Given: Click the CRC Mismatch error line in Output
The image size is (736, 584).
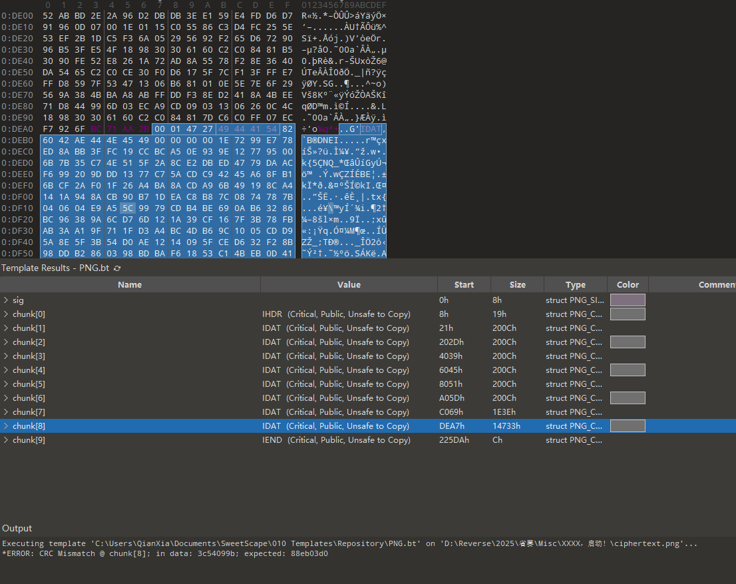Looking at the screenshot, I should (165, 553).
